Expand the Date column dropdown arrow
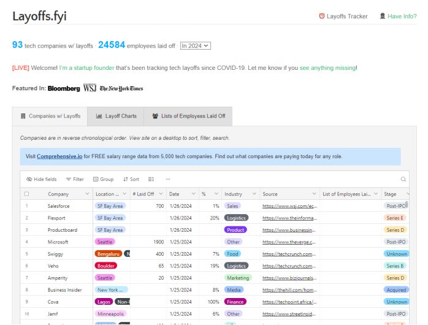This screenshot has width=428, height=325. pos(194,194)
